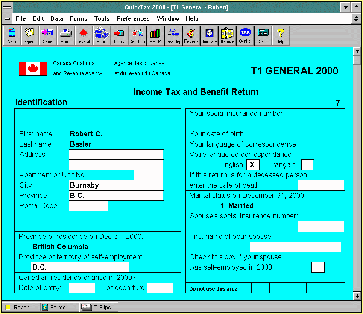Run the Review check icon
The width and height of the screenshot is (363, 314).
click(x=191, y=36)
